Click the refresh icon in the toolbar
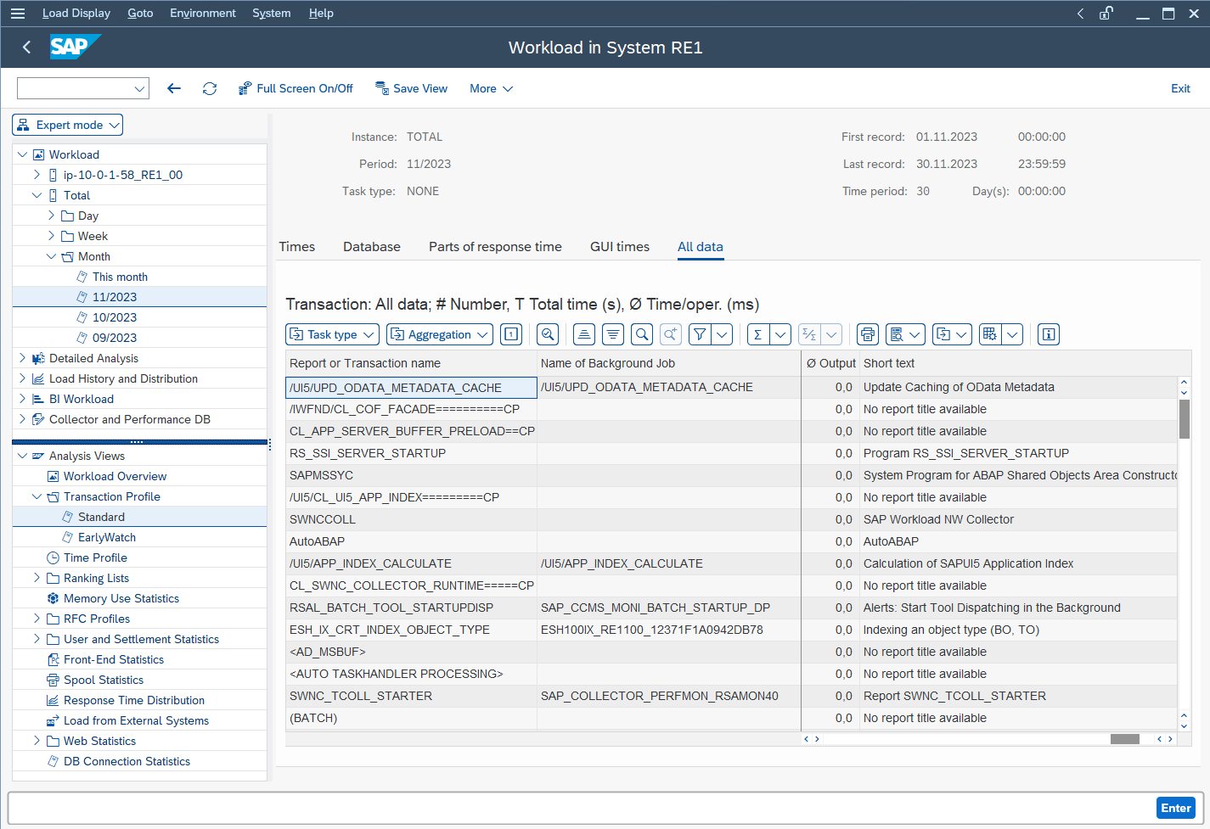The width and height of the screenshot is (1210, 829). pos(210,88)
